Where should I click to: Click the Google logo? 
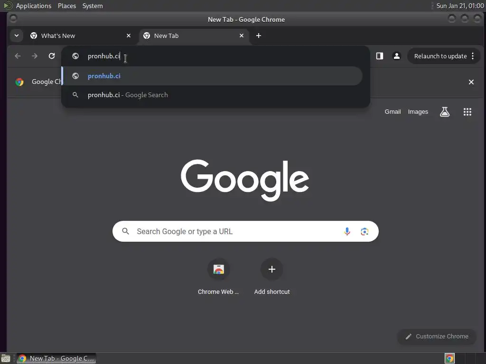pyautogui.click(x=245, y=180)
